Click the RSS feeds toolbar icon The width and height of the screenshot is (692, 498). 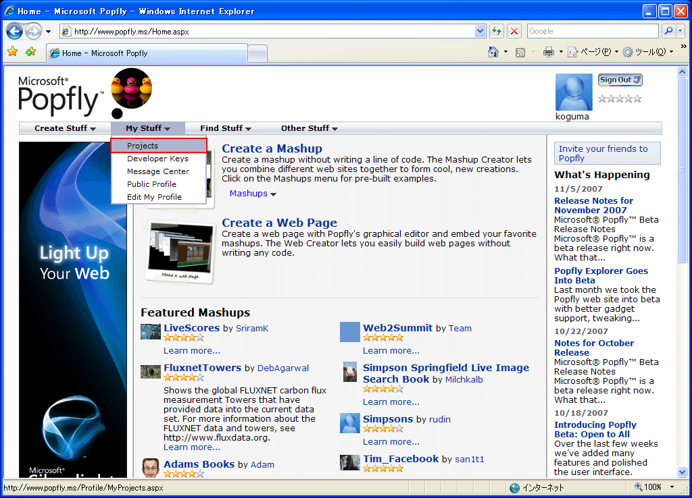coord(520,53)
